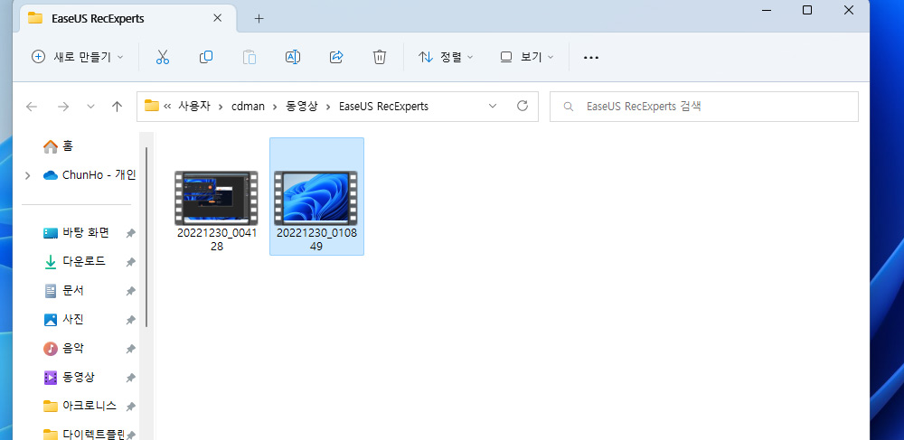The height and width of the screenshot is (440, 904).
Task: Click the Rename icon in toolbar
Action: pos(293,57)
